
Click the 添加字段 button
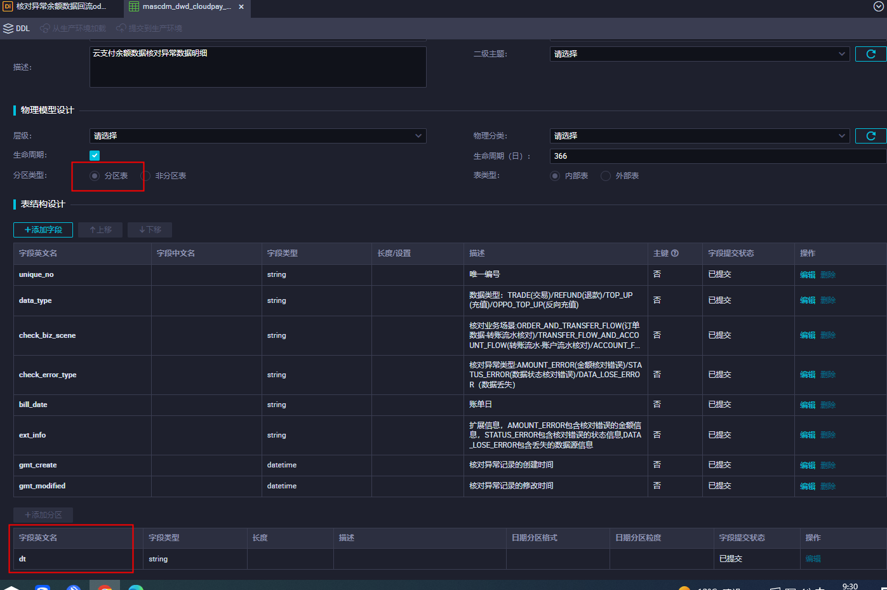coord(43,230)
